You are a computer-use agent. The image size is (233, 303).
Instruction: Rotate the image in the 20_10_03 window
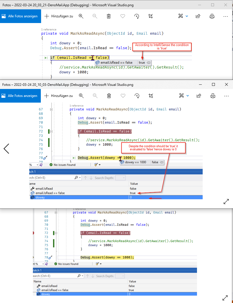[x=137, y=96]
